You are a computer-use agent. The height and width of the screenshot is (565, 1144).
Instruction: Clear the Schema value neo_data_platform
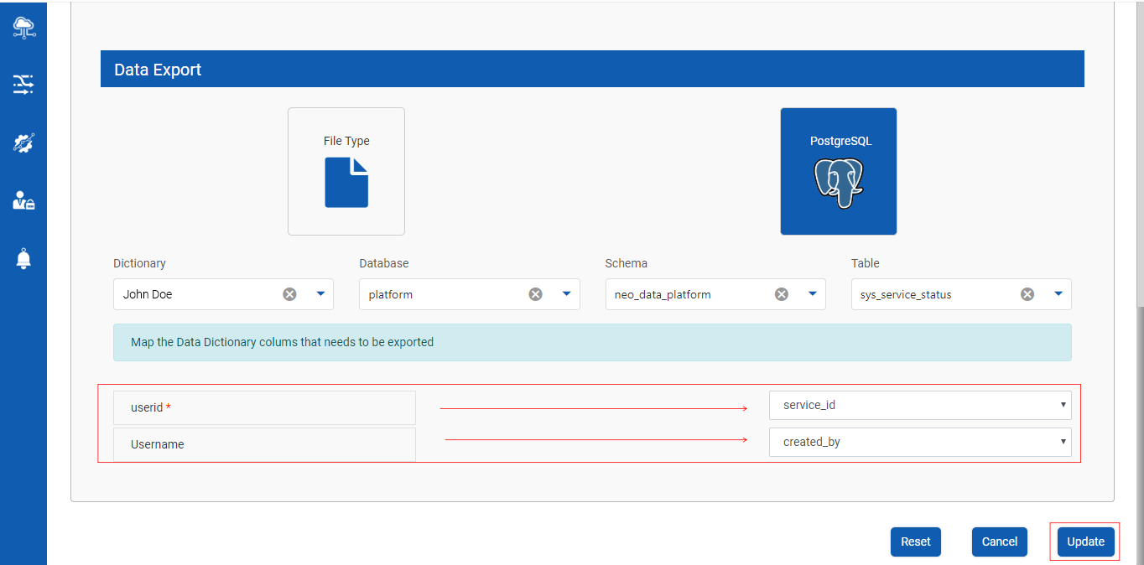pos(781,294)
